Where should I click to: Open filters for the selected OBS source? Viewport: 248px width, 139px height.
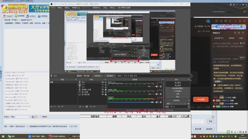pyautogui.click(x=87, y=76)
